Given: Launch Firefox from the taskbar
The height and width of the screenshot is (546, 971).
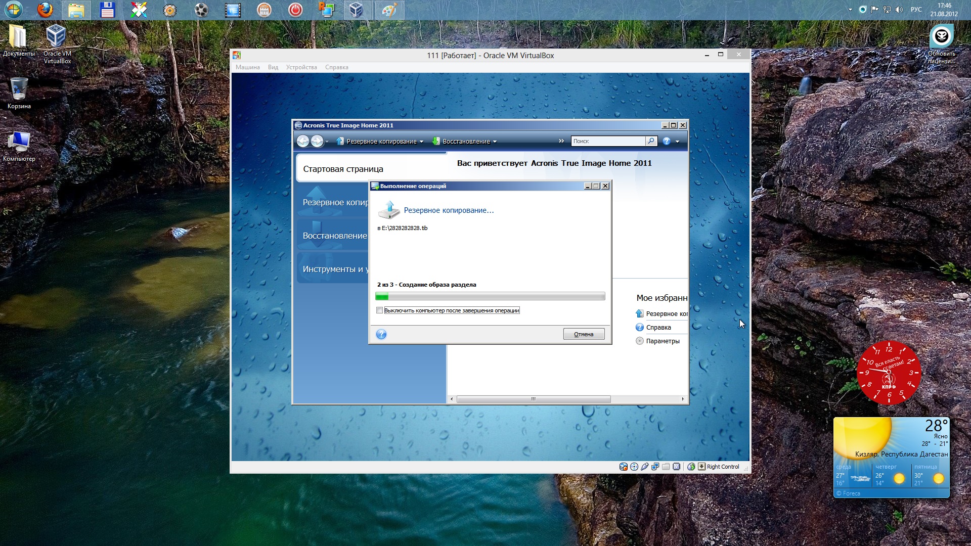Looking at the screenshot, I should 45,10.
